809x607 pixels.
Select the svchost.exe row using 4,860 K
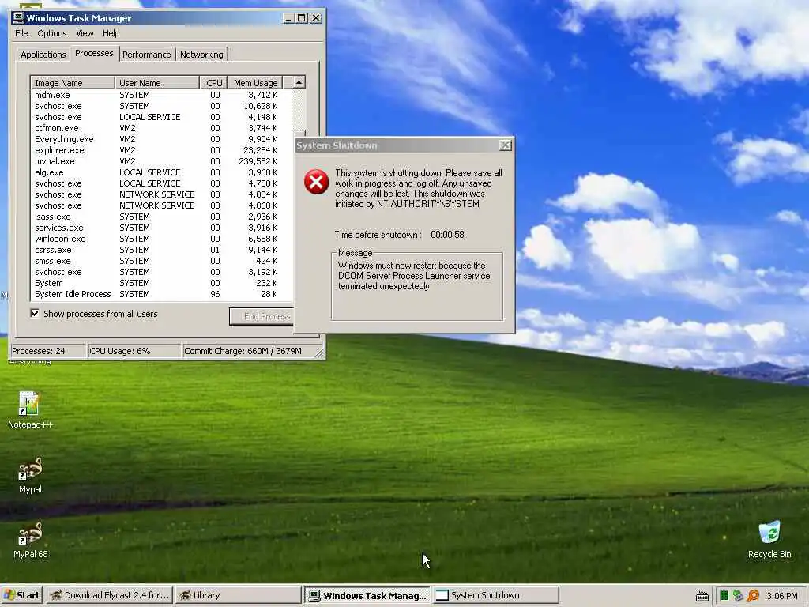[x=161, y=205]
